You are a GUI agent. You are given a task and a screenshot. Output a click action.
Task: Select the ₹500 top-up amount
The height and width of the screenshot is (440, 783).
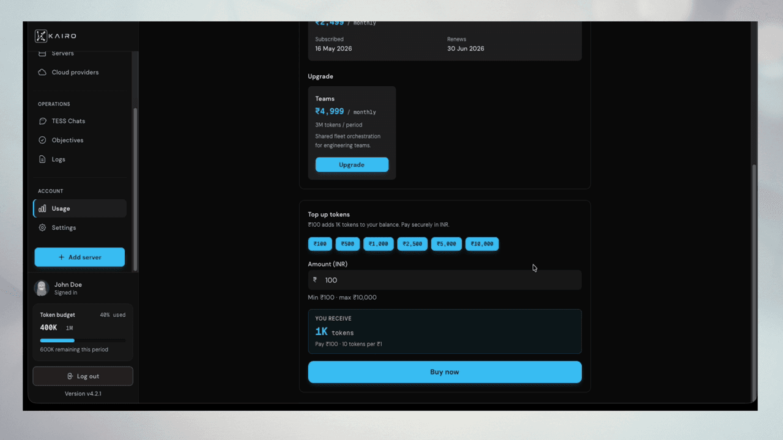[x=347, y=244]
